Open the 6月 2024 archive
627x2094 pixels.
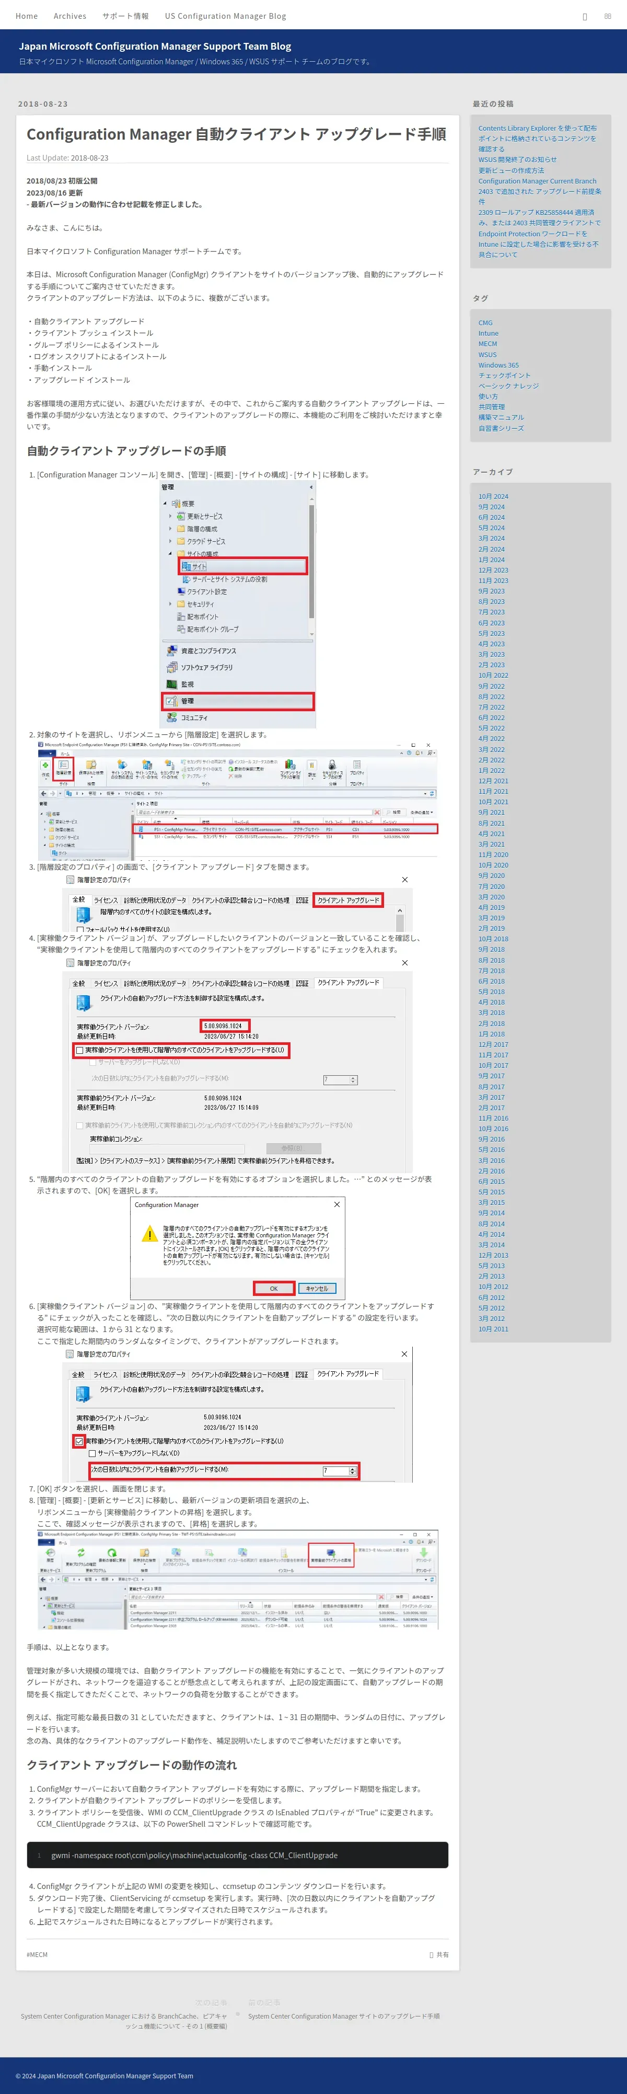(x=491, y=518)
